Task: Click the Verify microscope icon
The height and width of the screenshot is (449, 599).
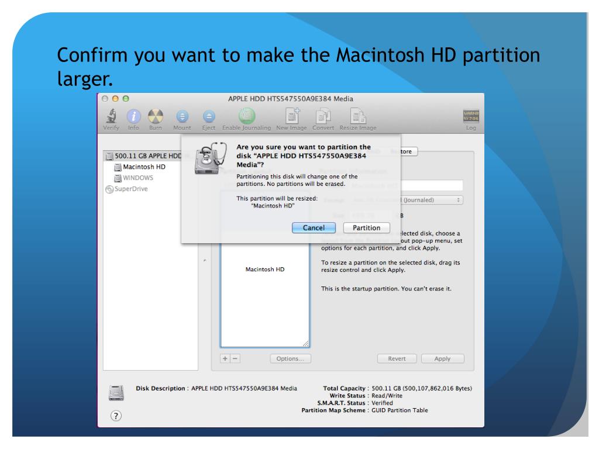Action: [x=111, y=116]
